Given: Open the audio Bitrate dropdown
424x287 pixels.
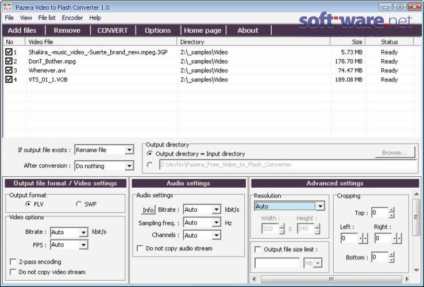Looking at the screenshot, I should click(x=217, y=210).
